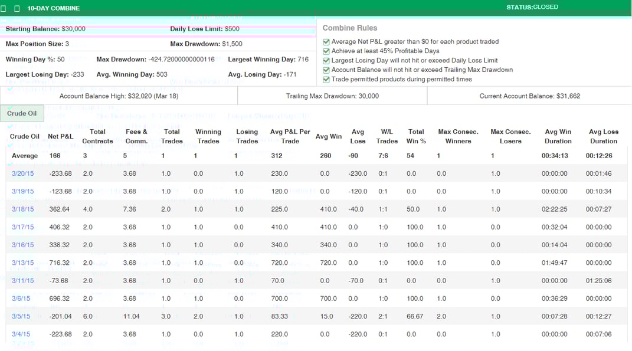Screen dimensions: 632x351
Task: Toggle the 45% Profitable Days rule checkbox
Action: pos(326,51)
